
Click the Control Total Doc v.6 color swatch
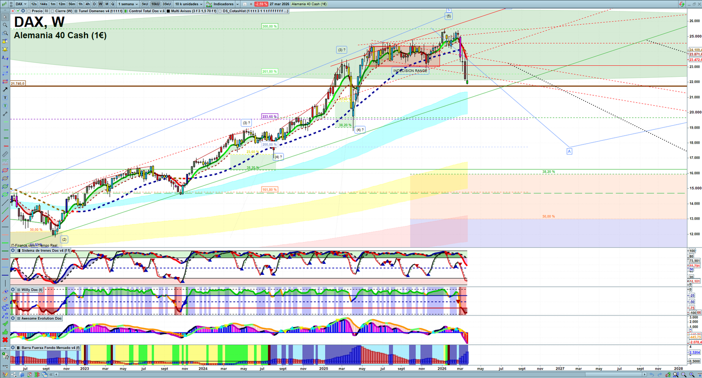click(x=126, y=11)
